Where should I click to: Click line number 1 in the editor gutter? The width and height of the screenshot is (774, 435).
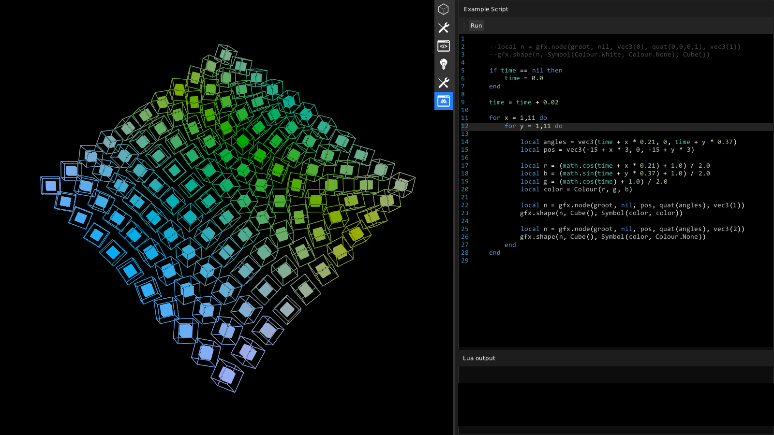(x=463, y=39)
